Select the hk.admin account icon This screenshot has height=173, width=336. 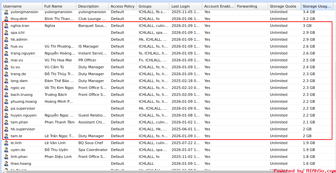6,39
